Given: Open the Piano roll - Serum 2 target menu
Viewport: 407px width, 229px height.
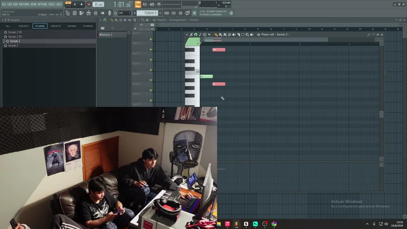Looking at the screenshot, I should click(x=274, y=35).
